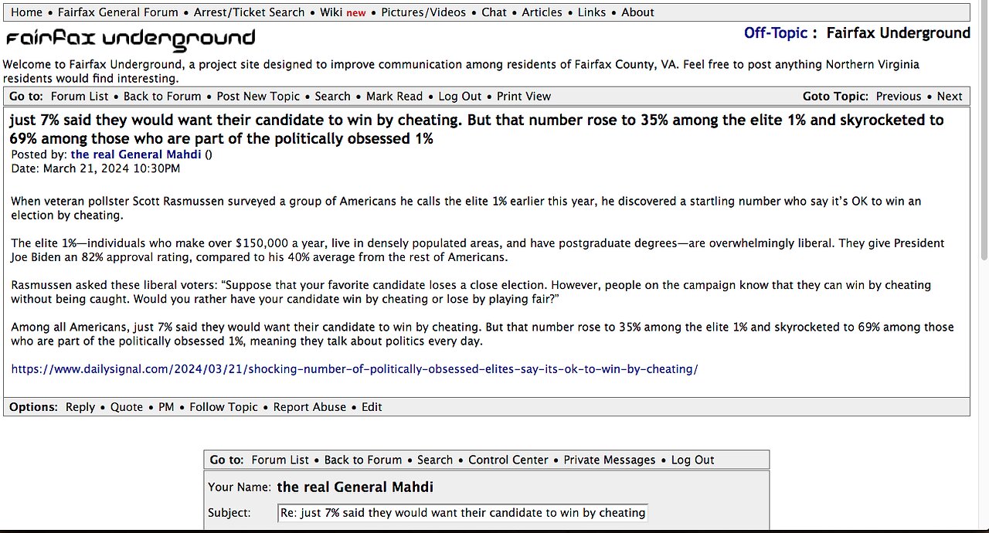Report Abuse on this post
This screenshot has width=989, height=533.
point(310,407)
